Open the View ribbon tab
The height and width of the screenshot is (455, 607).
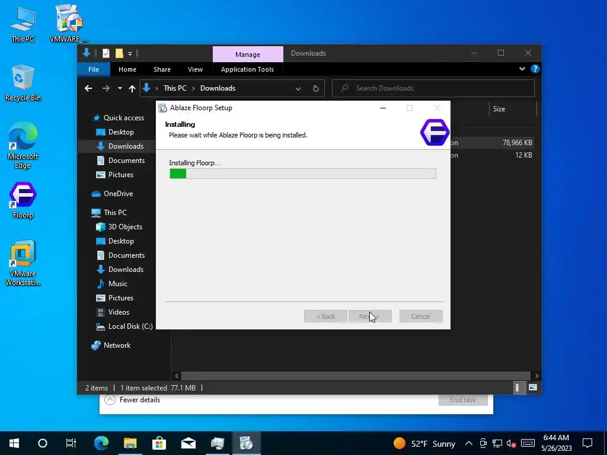coord(195,69)
